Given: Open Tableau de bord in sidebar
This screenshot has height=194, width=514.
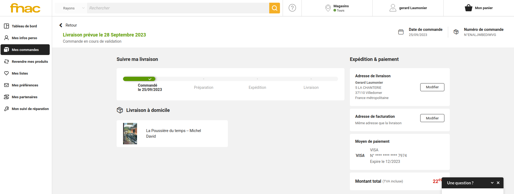Looking at the screenshot, I should [24, 26].
